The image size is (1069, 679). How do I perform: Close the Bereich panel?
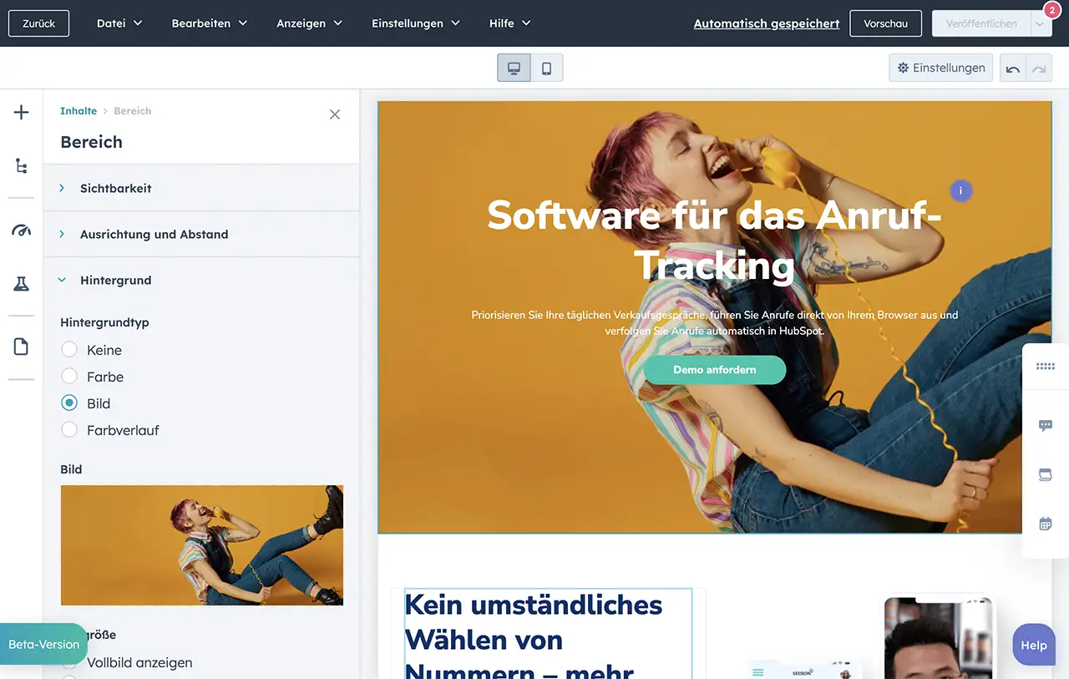click(335, 114)
